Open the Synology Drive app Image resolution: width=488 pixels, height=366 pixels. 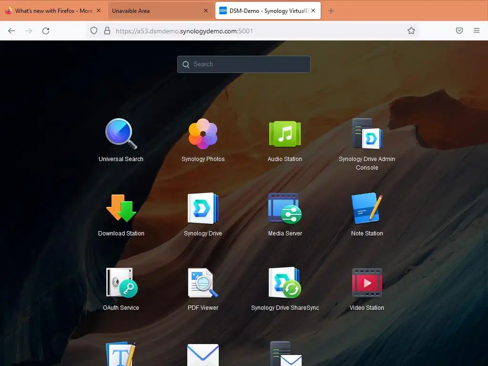(203, 208)
